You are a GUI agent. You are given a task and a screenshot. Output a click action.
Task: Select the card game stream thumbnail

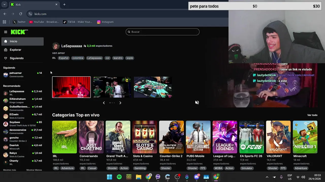click(153, 87)
